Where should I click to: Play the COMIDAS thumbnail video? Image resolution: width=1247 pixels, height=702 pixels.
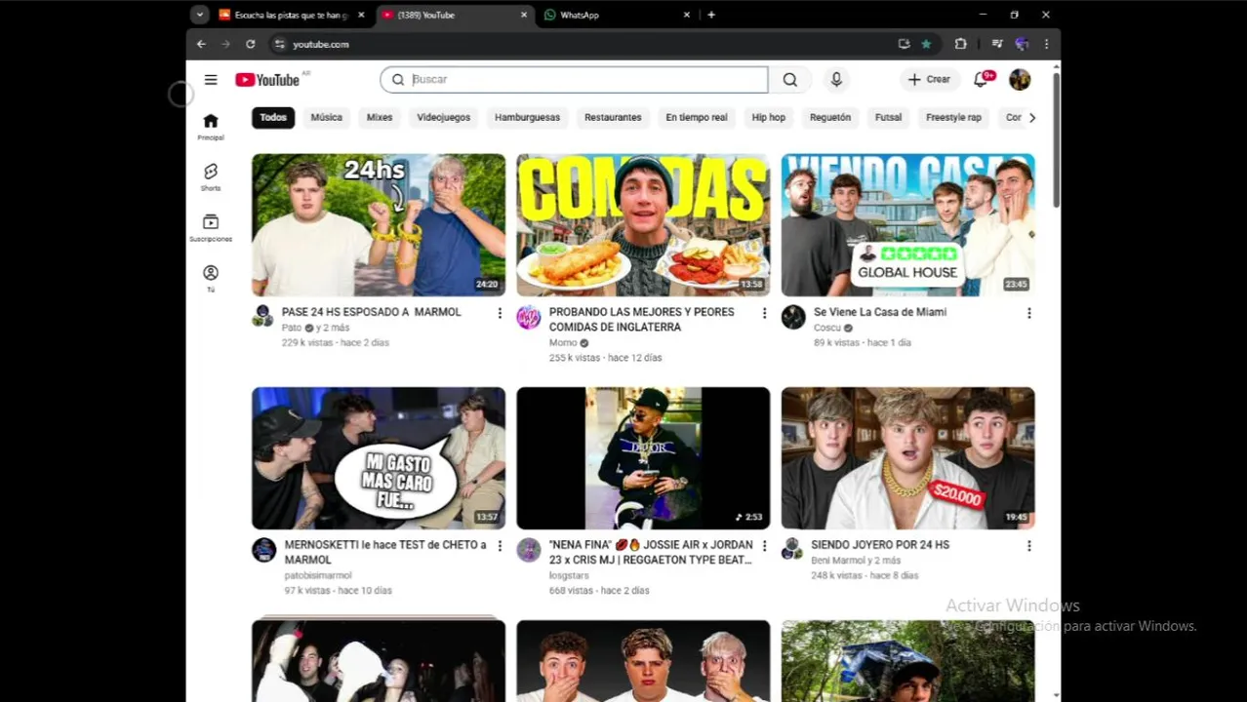[x=643, y=224]
